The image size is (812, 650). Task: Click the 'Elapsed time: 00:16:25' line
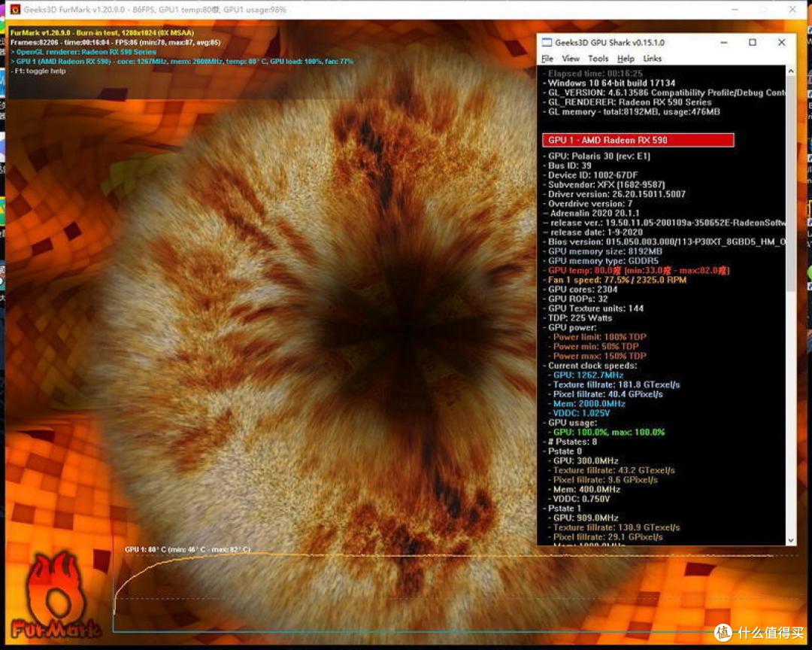(595, 74)
